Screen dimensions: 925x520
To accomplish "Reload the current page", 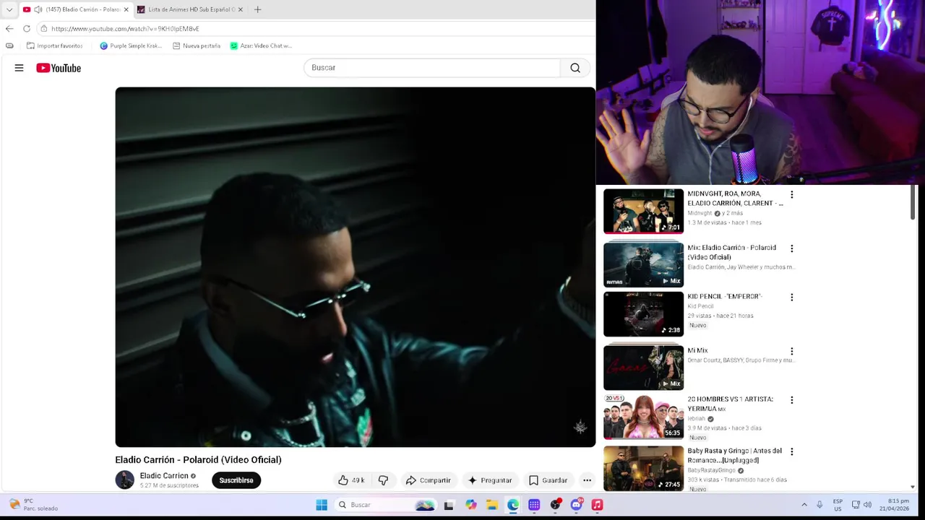I will pyautogui.click(x=27, y=28).
